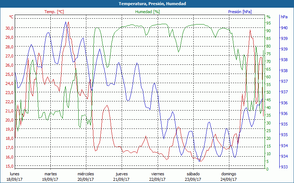Select the 'martes' day label
294x183 pixels.
click(x=50, y=174)
